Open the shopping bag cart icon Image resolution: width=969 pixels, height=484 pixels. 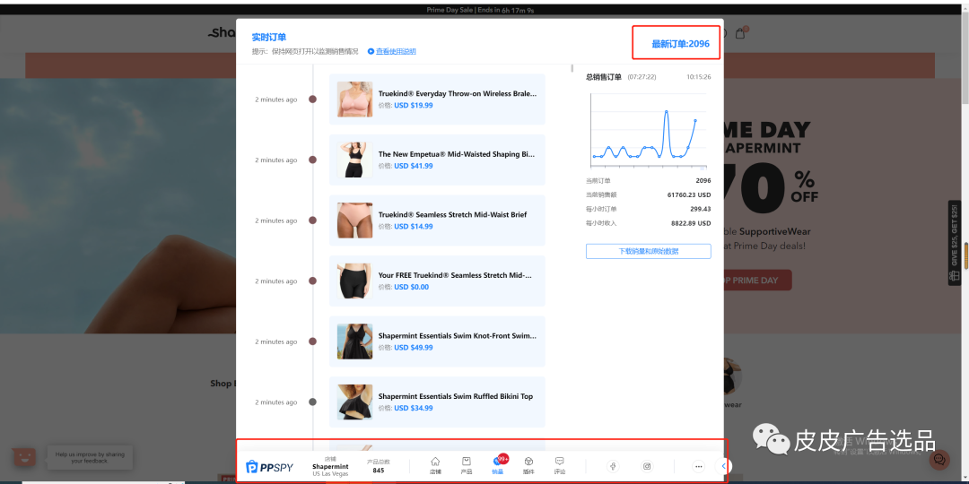pos(739,33)
